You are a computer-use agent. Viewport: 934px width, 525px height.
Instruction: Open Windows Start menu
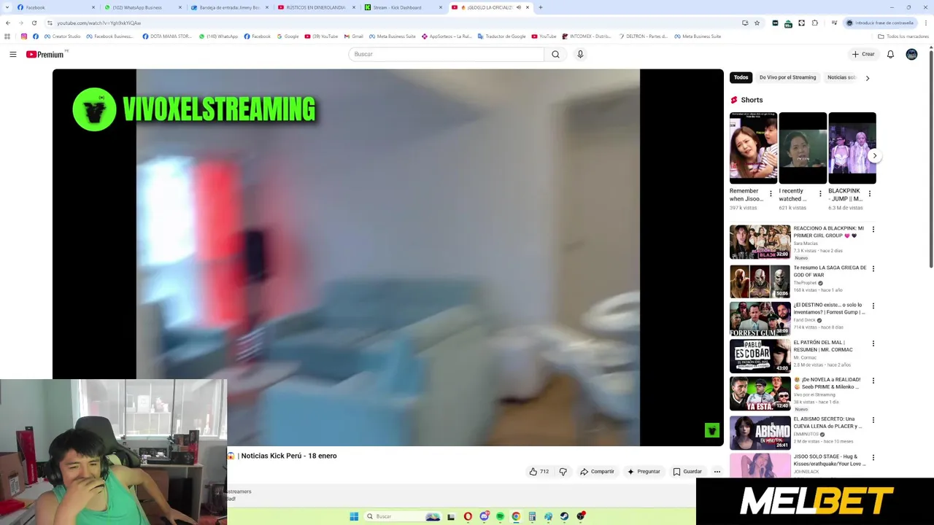[354, 516]
